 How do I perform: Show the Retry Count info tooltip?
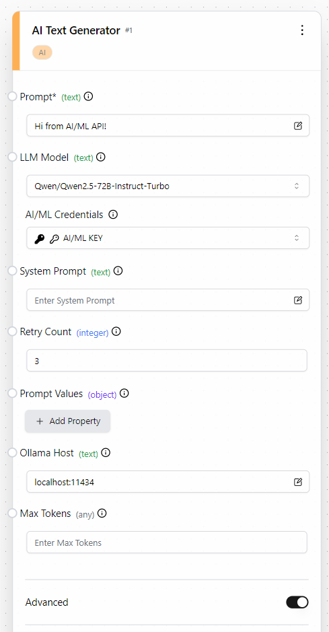coord(116,332)
